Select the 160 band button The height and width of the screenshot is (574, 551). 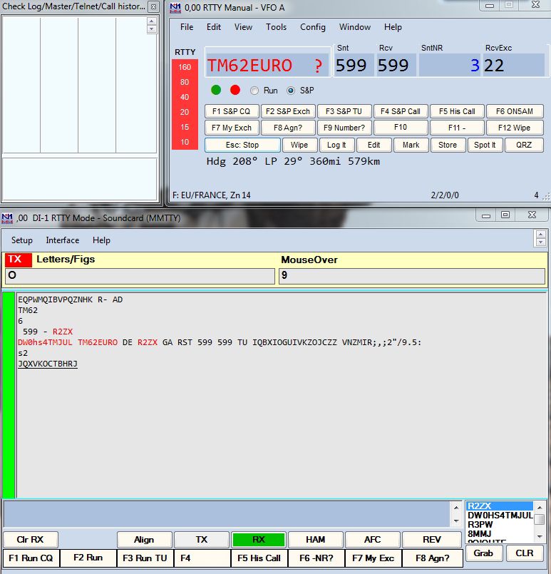185,67
